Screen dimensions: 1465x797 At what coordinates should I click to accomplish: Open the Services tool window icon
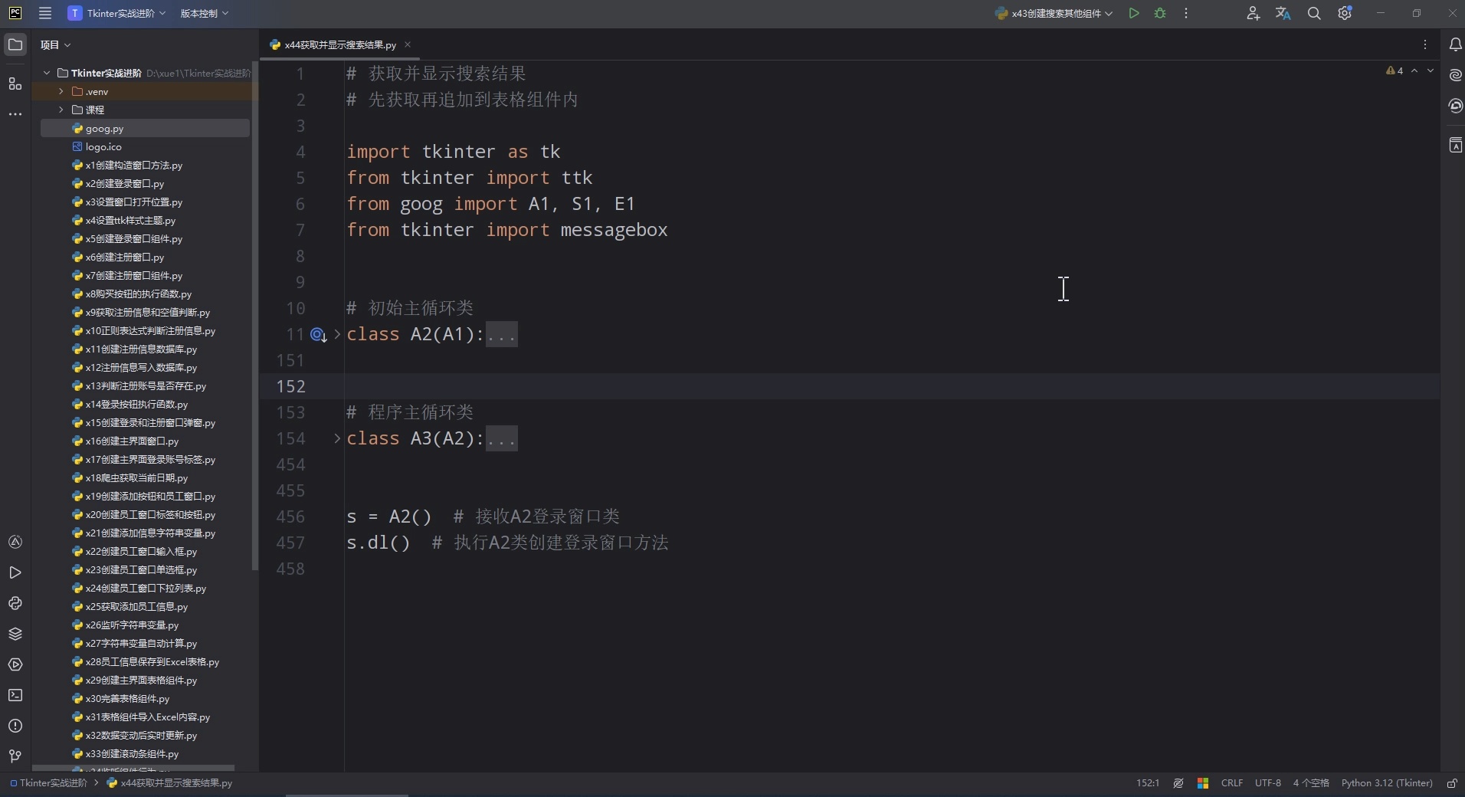(15, 665)
